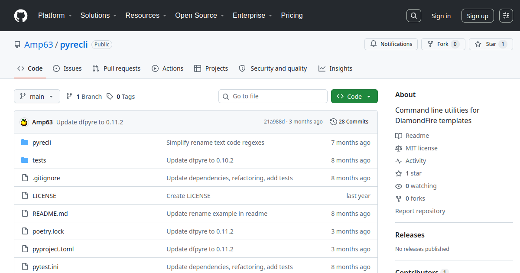Click the file icon for .gitignore
The image size is (520, 273).
point(25,178)
